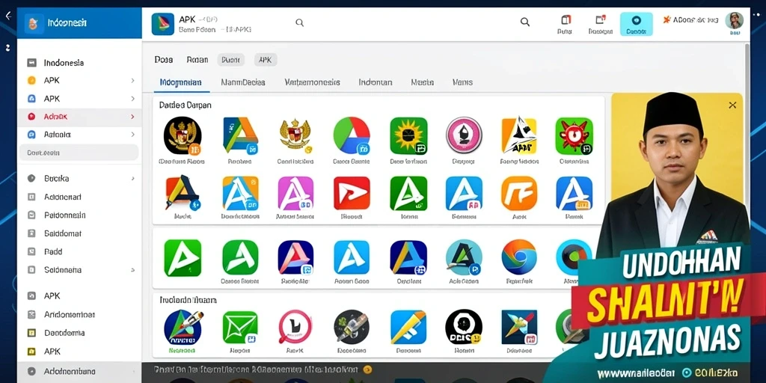The image size is (766, 383).
Task: Open the orange F app icon
Action: pyautogui.click(x=519, y=194)
